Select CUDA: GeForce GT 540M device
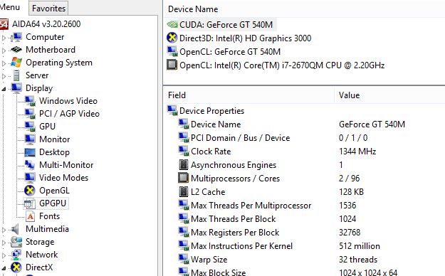 tap(221, 25)
